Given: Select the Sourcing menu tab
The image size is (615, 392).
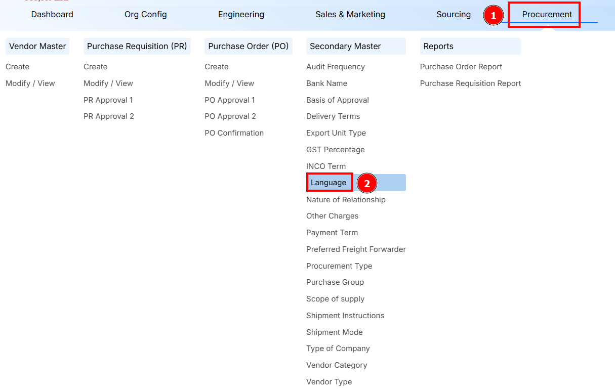Looking at the screenshot, I should point(453,15).
